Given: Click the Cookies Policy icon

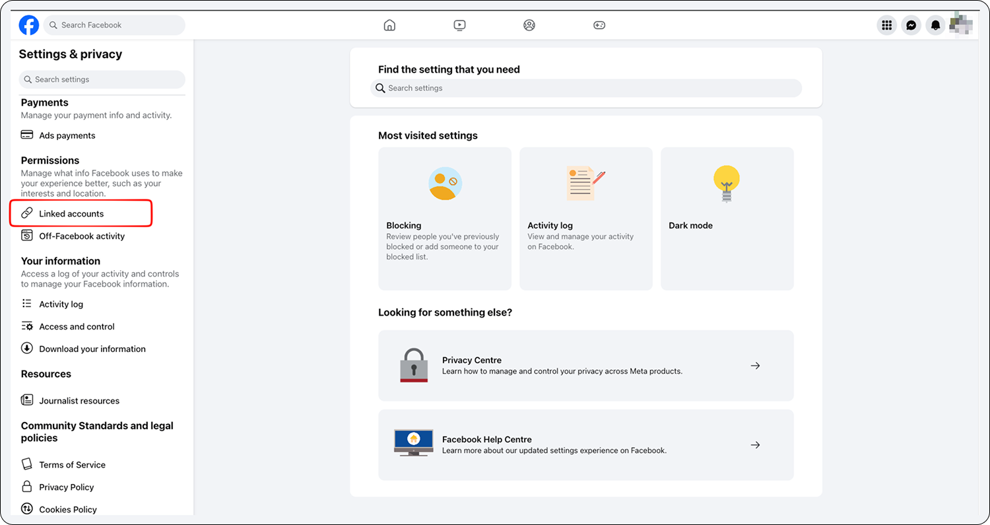Looking at the screenshot, I should (x=27, y=509).
